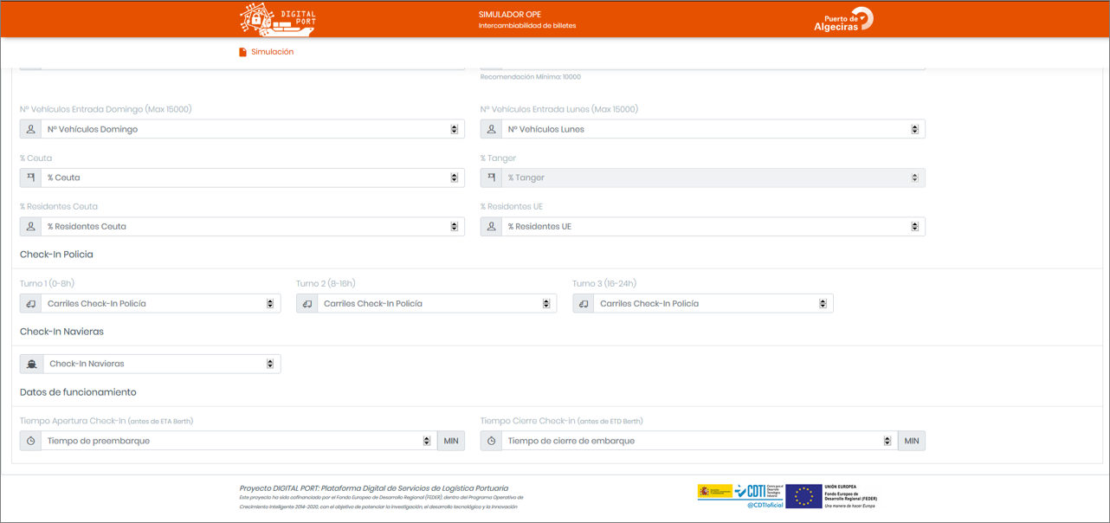
Task: Click the SIMULADOR OPE header title
Action: [510, 15]
